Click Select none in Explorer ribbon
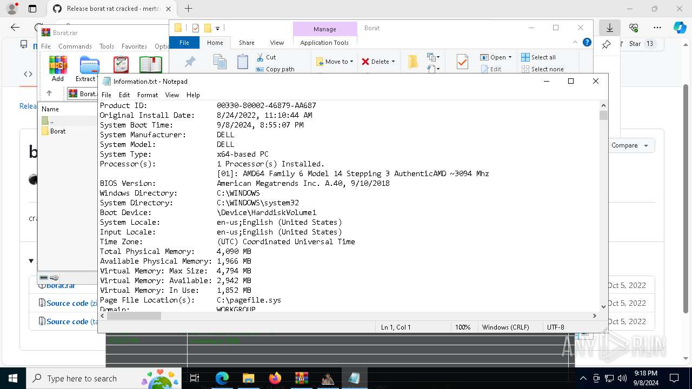Image resolution: width=692 pixels, height=389 pixels. point(543,69)
